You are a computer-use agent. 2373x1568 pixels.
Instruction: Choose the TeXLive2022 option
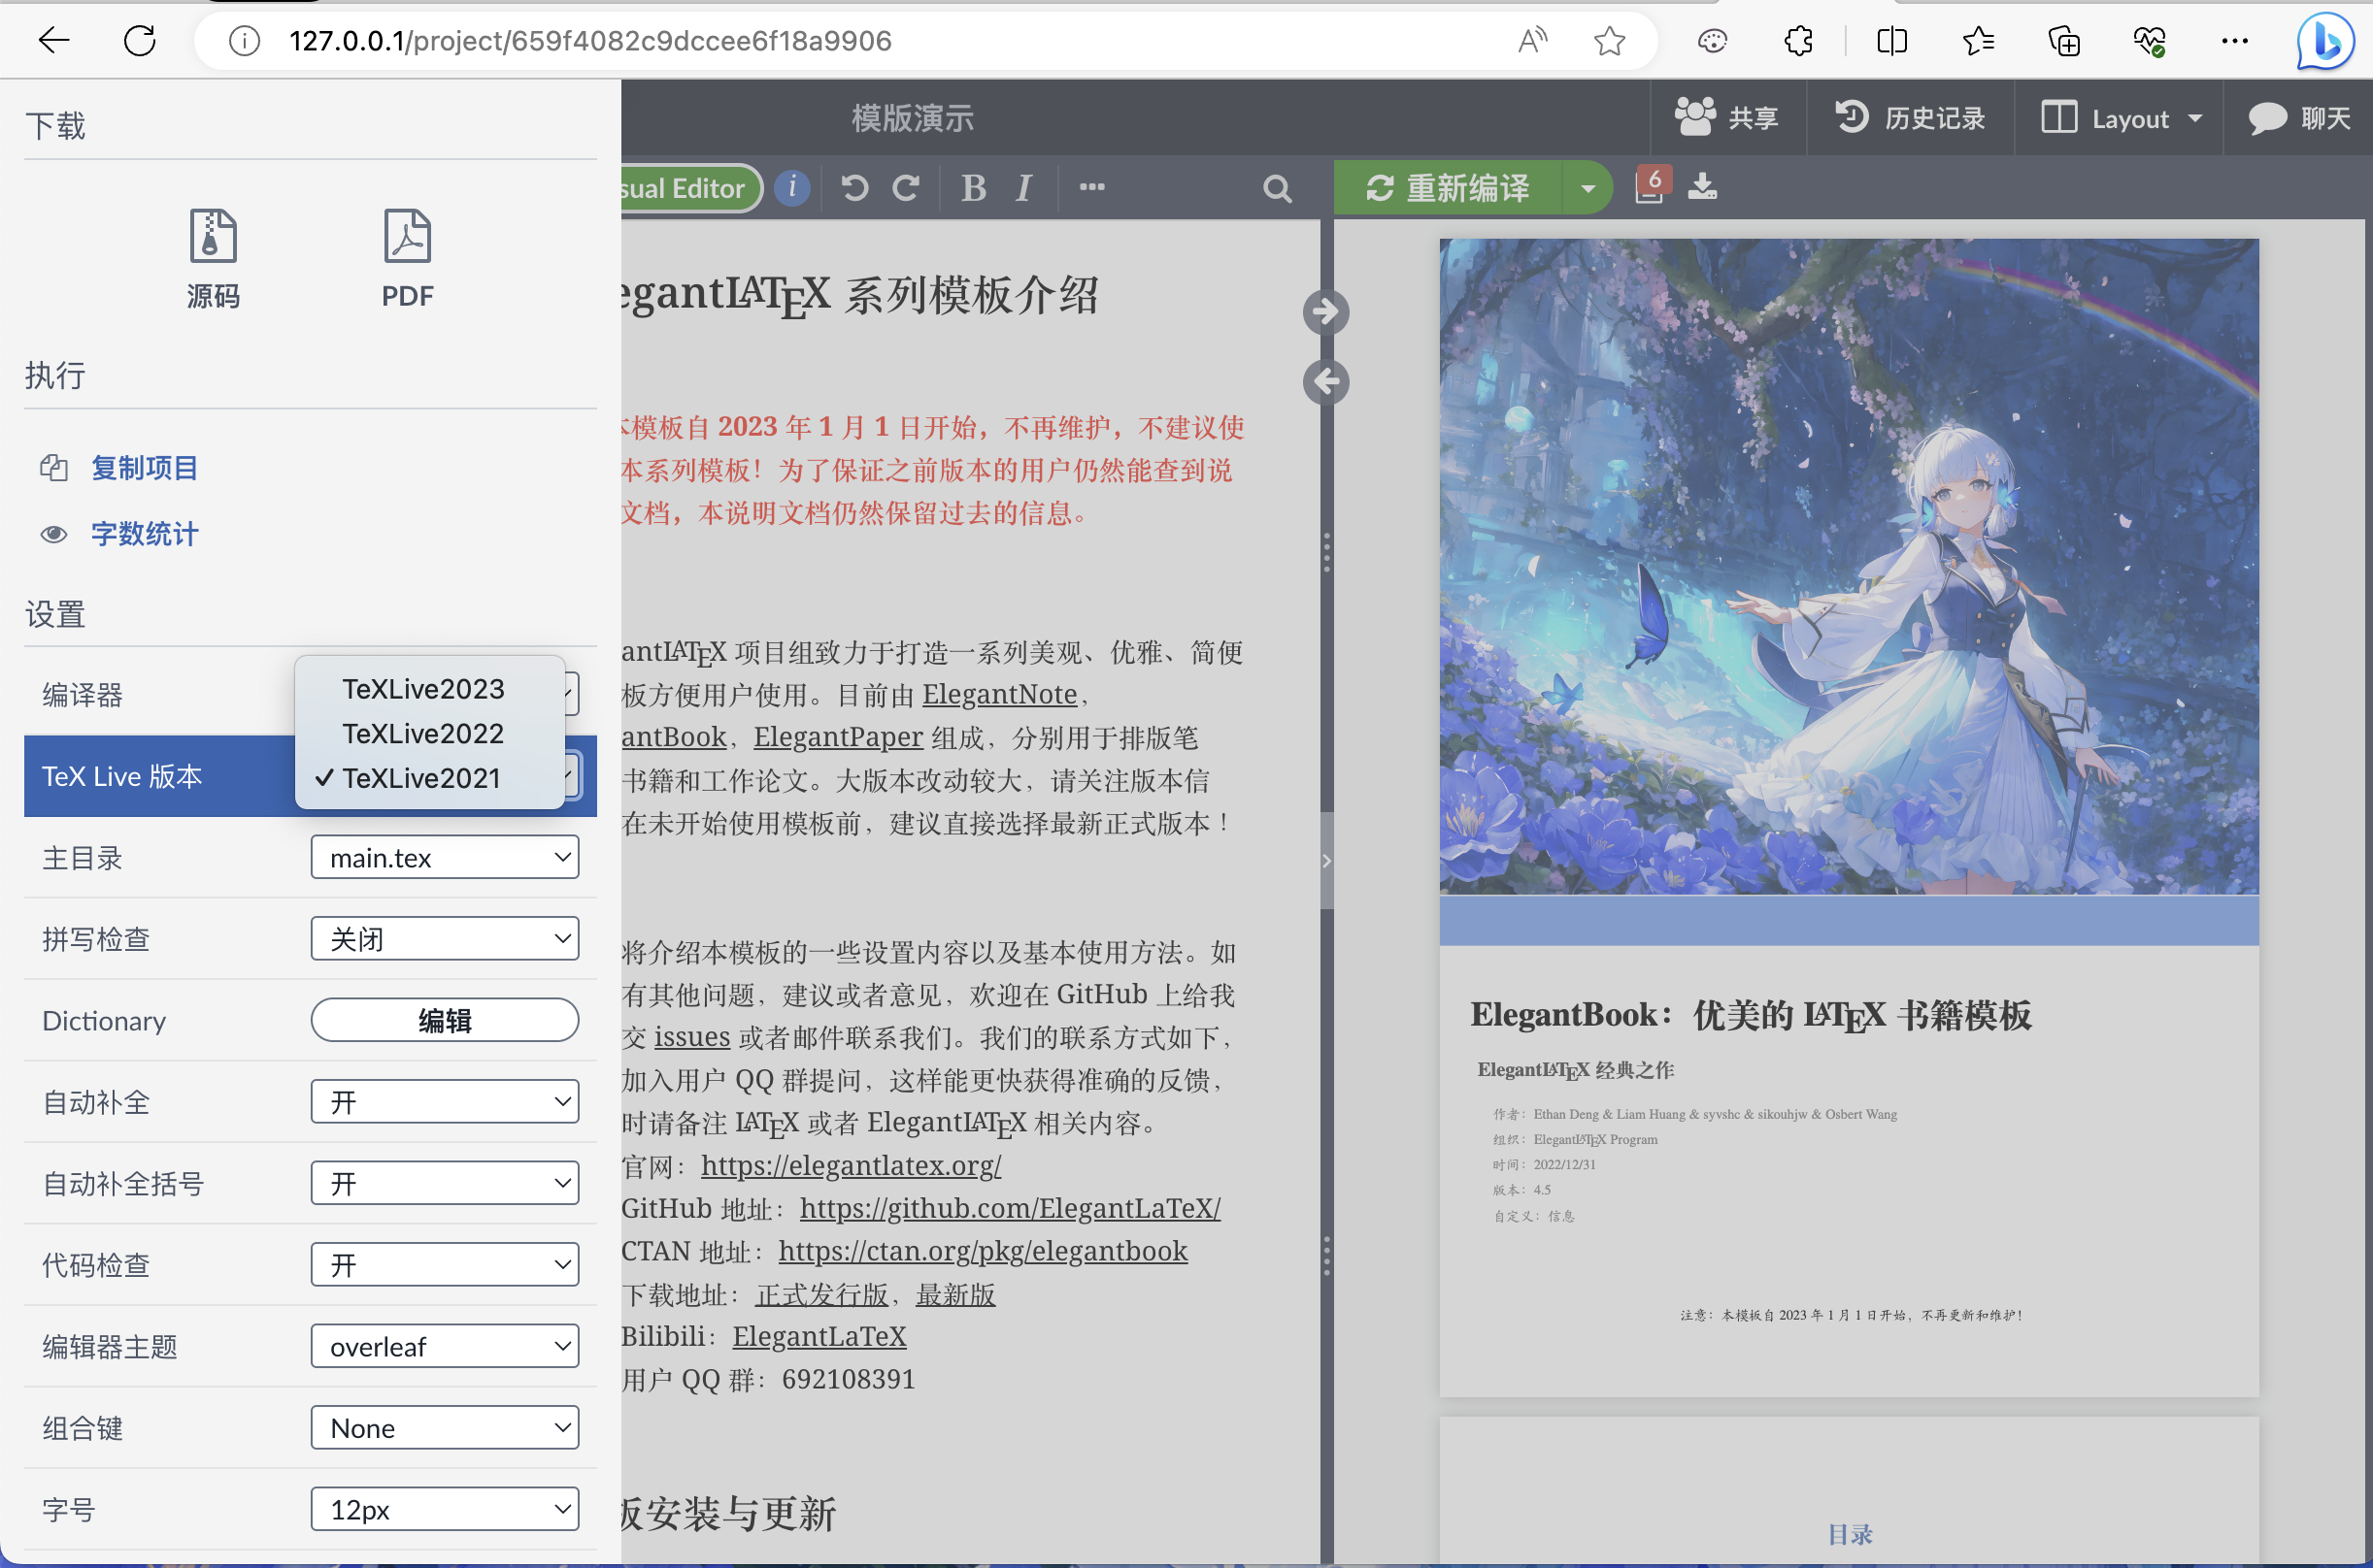coord(423,733)
